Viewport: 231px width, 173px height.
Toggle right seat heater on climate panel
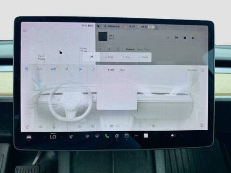coord(202,125)
